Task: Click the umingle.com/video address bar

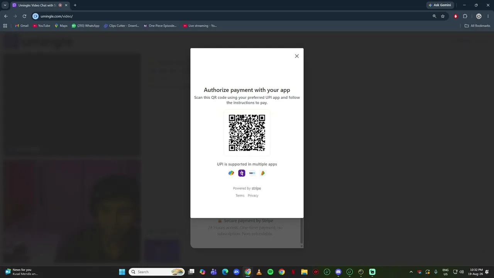Action: pyautogui.click(x=232, y=16)
